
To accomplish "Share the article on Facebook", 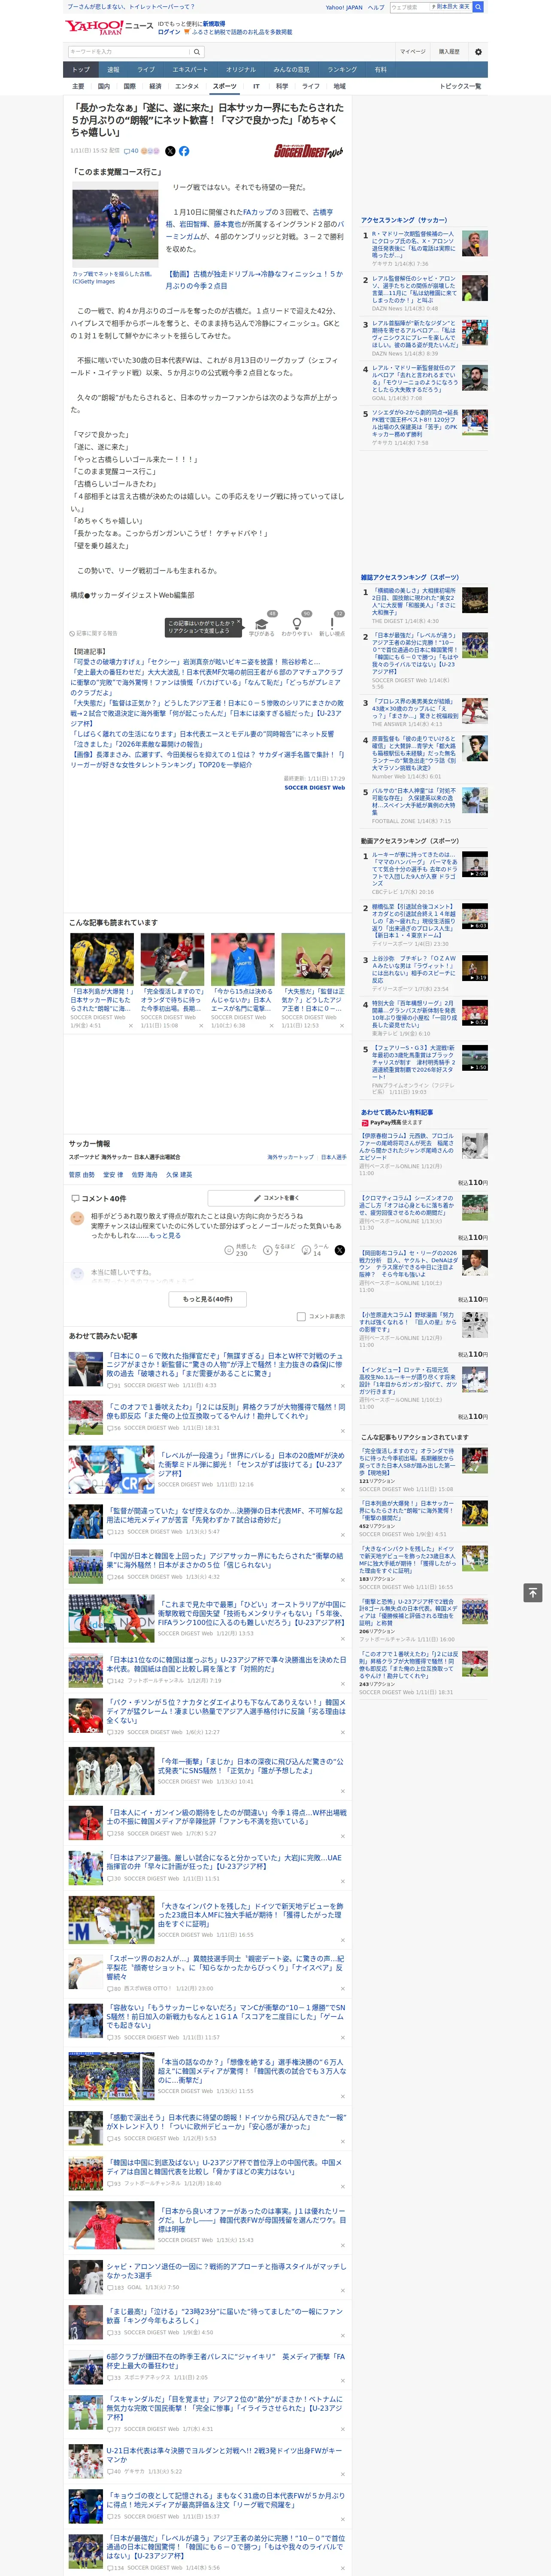I will pyautogui.click(x=184, y=151).
